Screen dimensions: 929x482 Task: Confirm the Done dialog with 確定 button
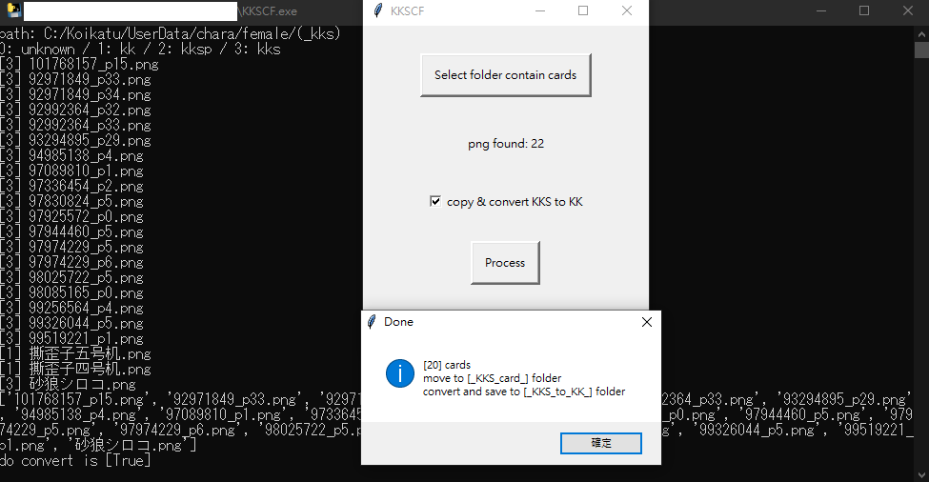pyautogui.click(x=601, y=443)
